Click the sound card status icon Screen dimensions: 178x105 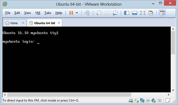click(153, 100)
